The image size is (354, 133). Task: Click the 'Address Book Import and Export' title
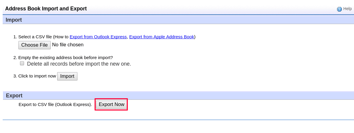(x=46, y=9)
